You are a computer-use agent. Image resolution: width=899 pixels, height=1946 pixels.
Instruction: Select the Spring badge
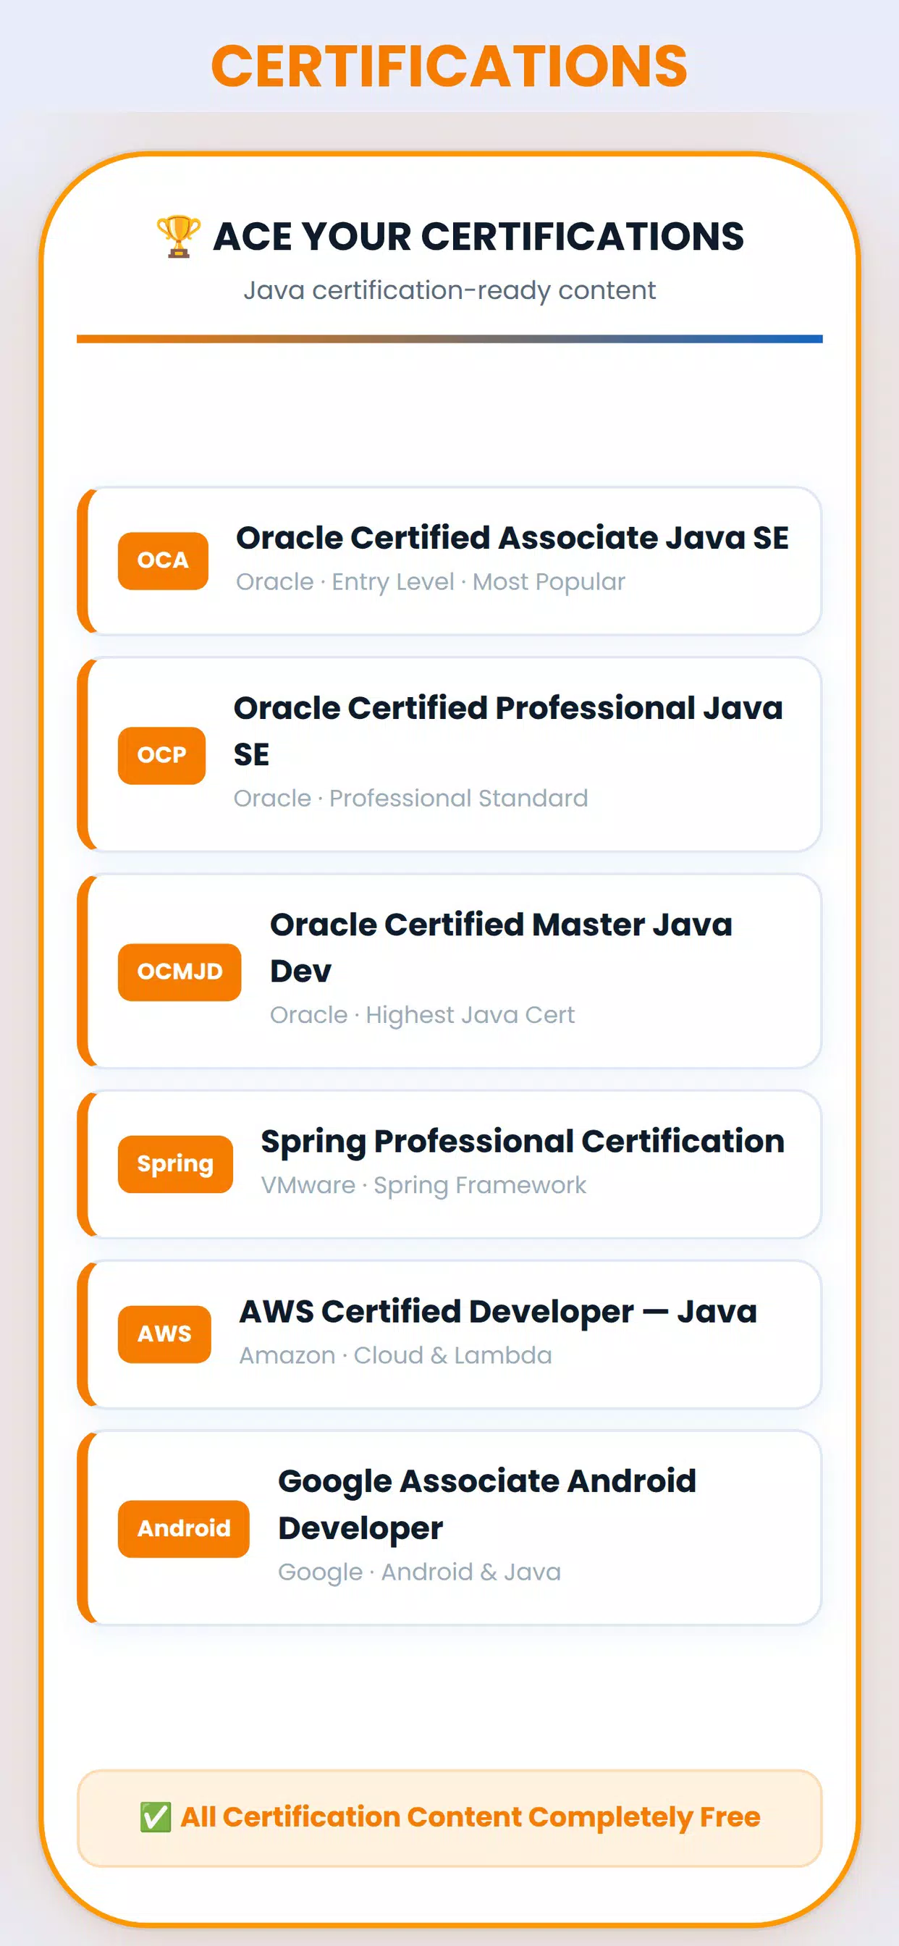point(175,1164)
